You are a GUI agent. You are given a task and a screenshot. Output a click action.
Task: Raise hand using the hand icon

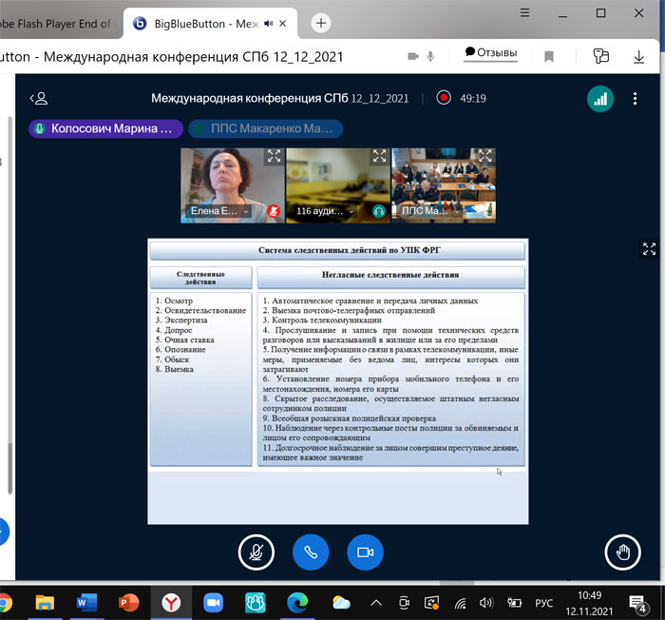[623, 552]
